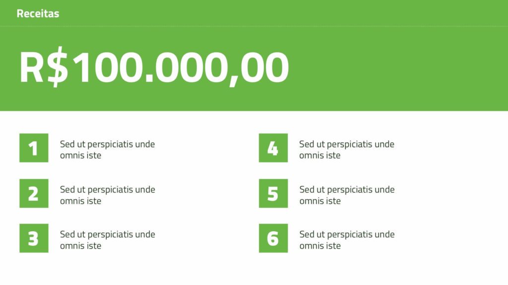This screenshot has height=285, width=508.
Task: Select the text beside number 2
Action: click(x=107, y=195)
